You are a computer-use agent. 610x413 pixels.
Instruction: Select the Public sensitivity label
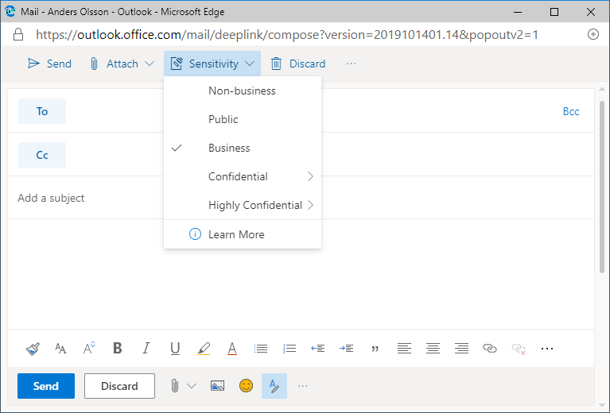coord(223,119)
